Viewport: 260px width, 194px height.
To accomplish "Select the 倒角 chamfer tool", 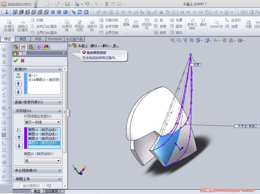I will click(136, 24).
